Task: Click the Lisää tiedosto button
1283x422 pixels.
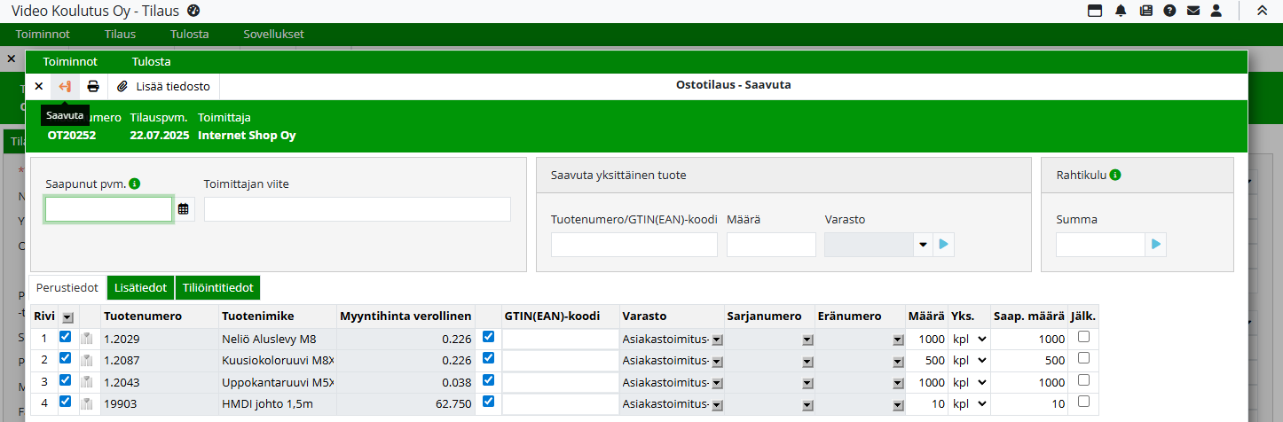Action: [x=164, y=86]
